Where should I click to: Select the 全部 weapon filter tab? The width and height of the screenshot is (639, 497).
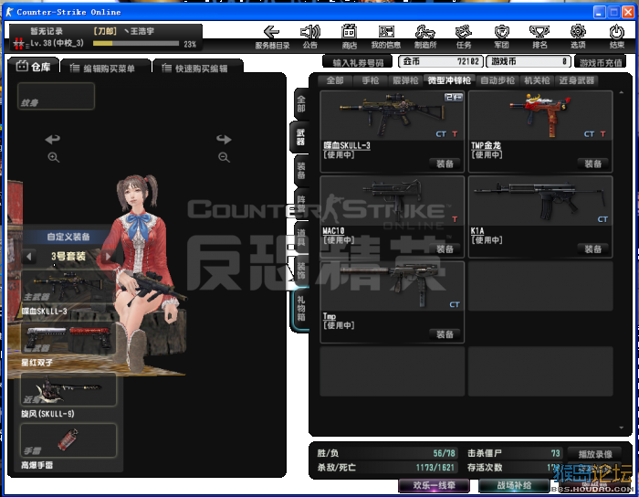(x=335, y=80)
